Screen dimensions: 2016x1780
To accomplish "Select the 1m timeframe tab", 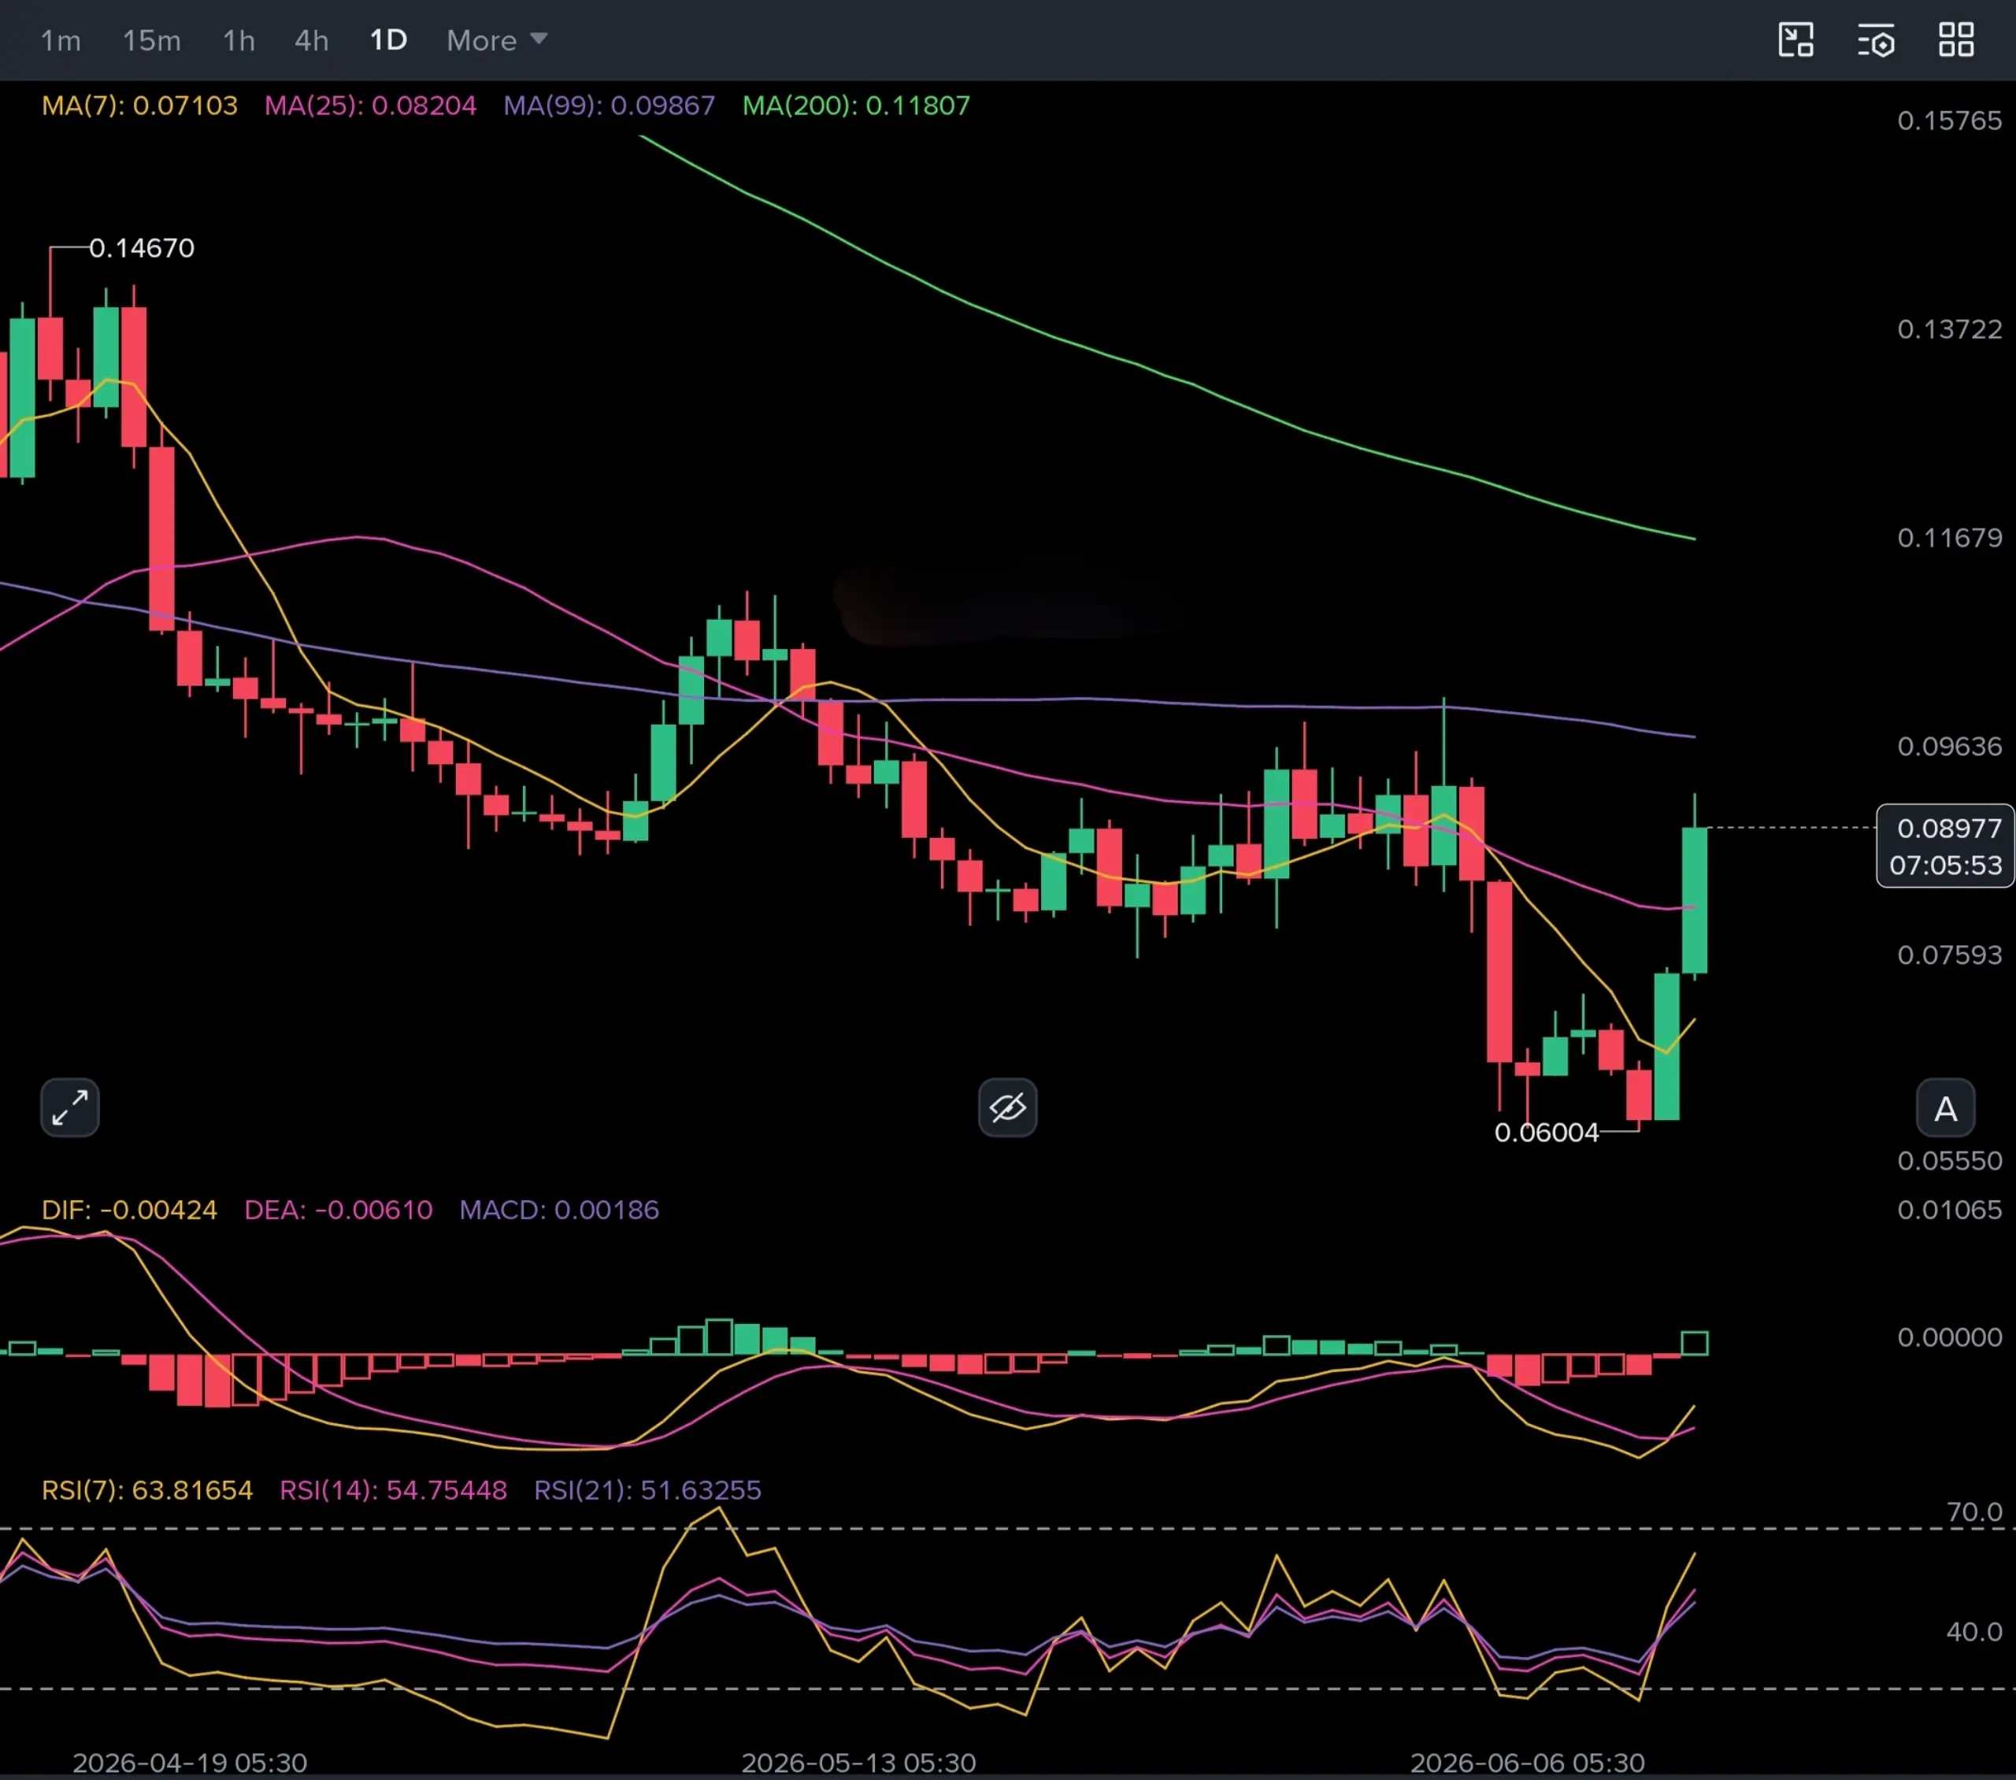I will tap(60, 40).
